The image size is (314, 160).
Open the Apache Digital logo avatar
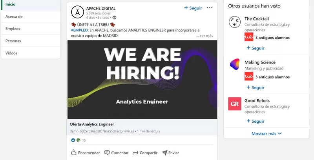point(77,12)
